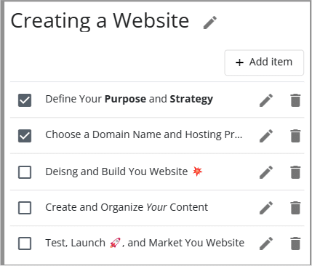Uncheck 'Choose a Domain Name' checkbox
The width and height of the screenshot is (312, 266).
tap(25, 136)
